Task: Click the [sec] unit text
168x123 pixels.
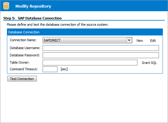Action: point(64,69)
